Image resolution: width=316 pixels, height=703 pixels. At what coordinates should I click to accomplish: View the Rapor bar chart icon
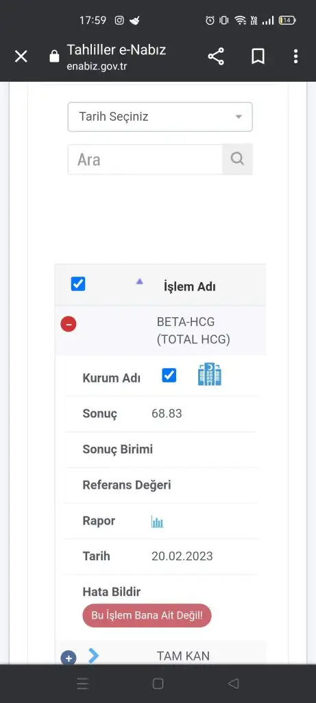tap(157, 522)
